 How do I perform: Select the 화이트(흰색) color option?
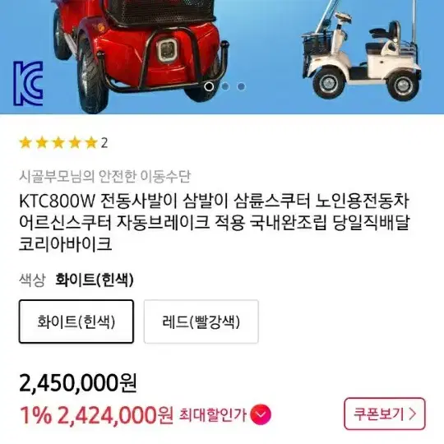pos(76,321)
